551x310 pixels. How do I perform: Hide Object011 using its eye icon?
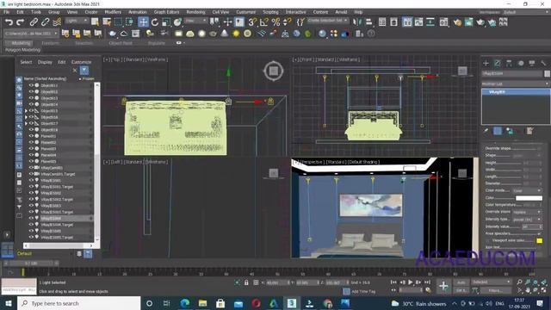click(x=31, y=85)
